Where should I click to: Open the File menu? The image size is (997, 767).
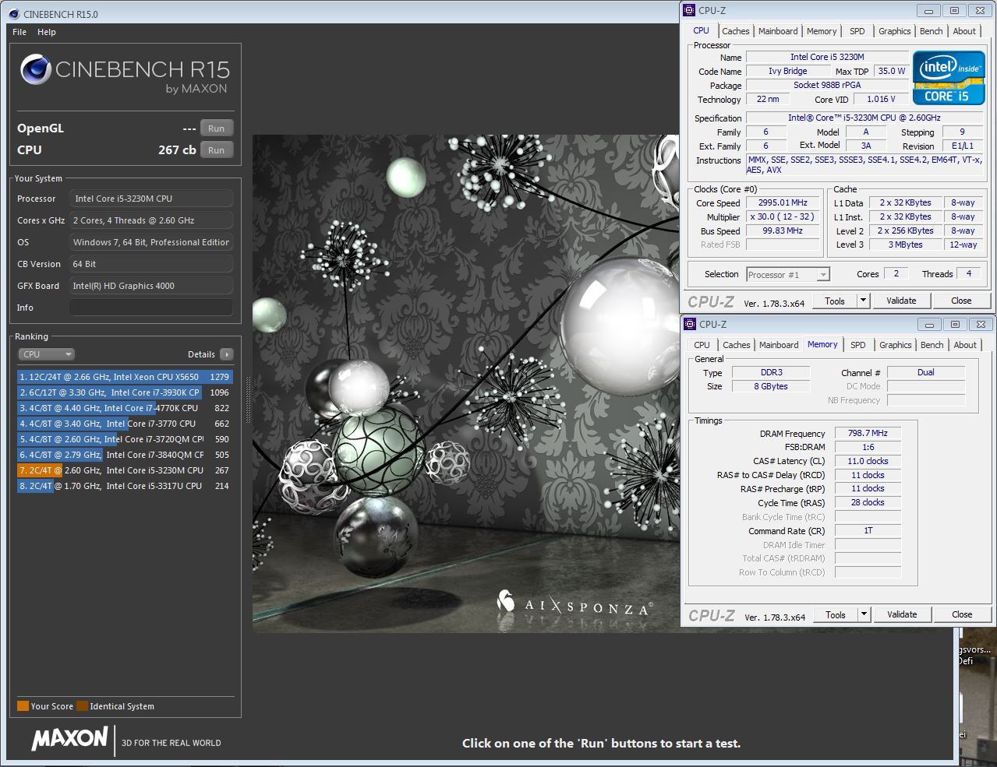pyautogui.click(x=19, y=32)
